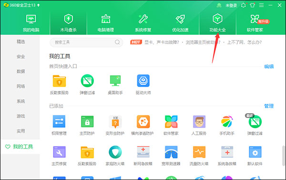Open 弹窗过滤 in the 首页快捷入口 section

[x=87, y=85]
